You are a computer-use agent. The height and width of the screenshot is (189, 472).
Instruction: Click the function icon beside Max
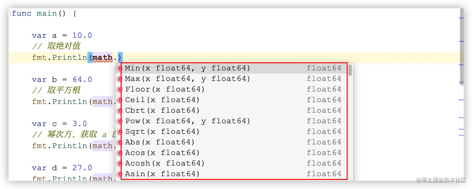(x=119, y=79)
